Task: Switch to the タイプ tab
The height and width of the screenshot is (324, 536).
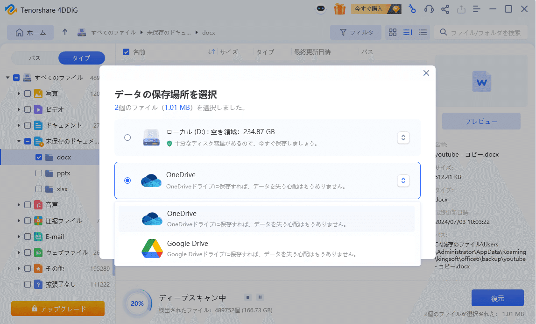Action: 81,58
